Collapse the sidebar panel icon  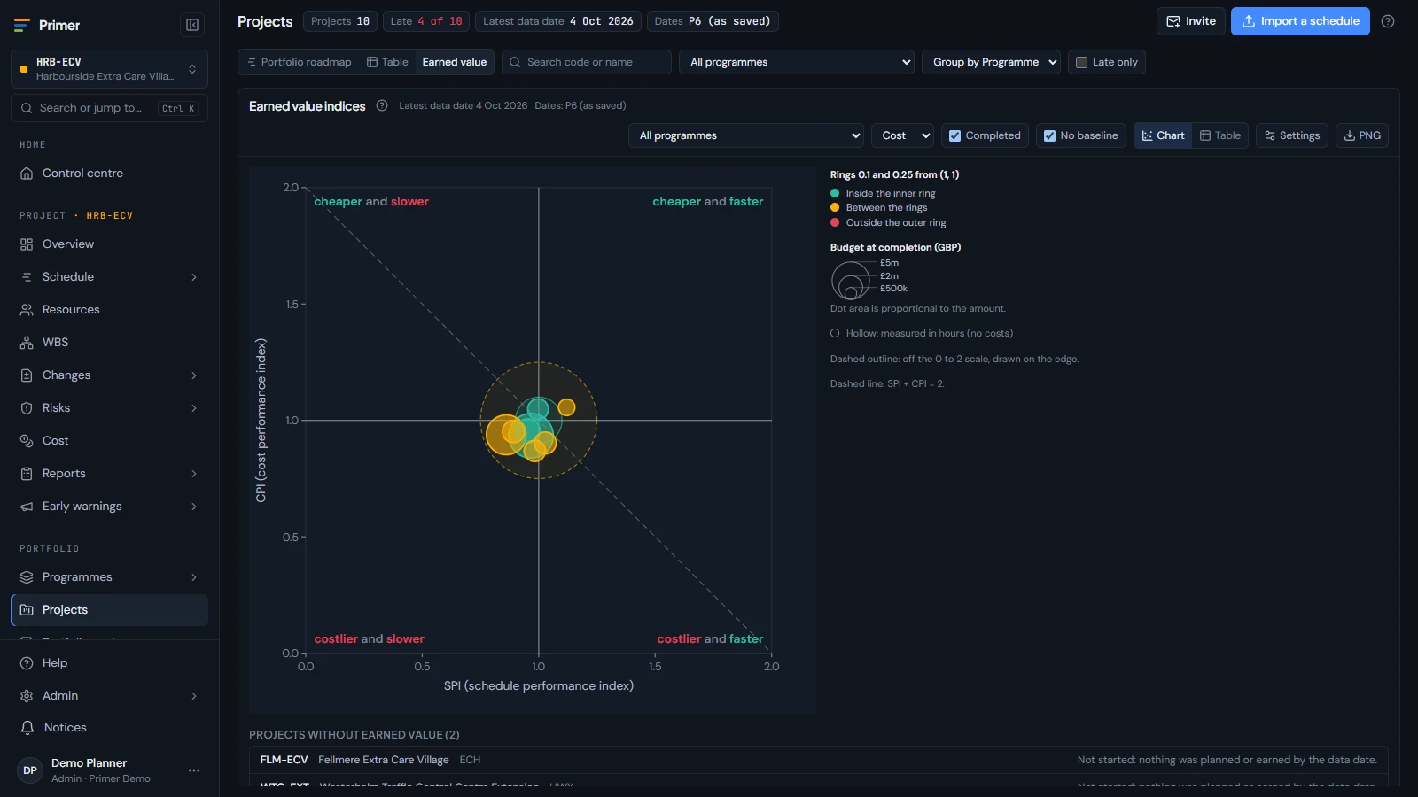191,25
